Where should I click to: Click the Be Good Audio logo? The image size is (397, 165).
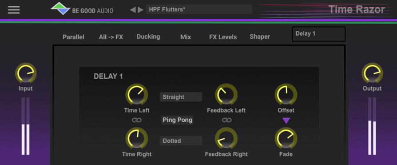pos(82,8)
